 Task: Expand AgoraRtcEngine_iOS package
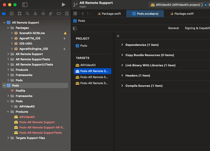pos(12,49)
